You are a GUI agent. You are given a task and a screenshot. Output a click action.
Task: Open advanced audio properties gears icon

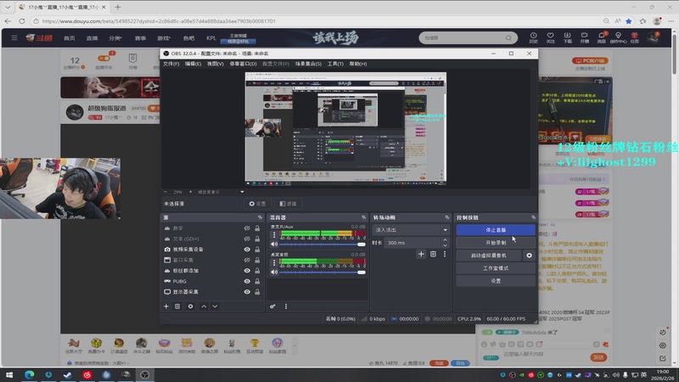272,306
